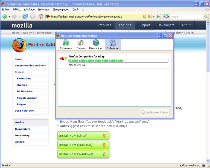
Task: Open the Édition menu
Action: click(17, 10)
